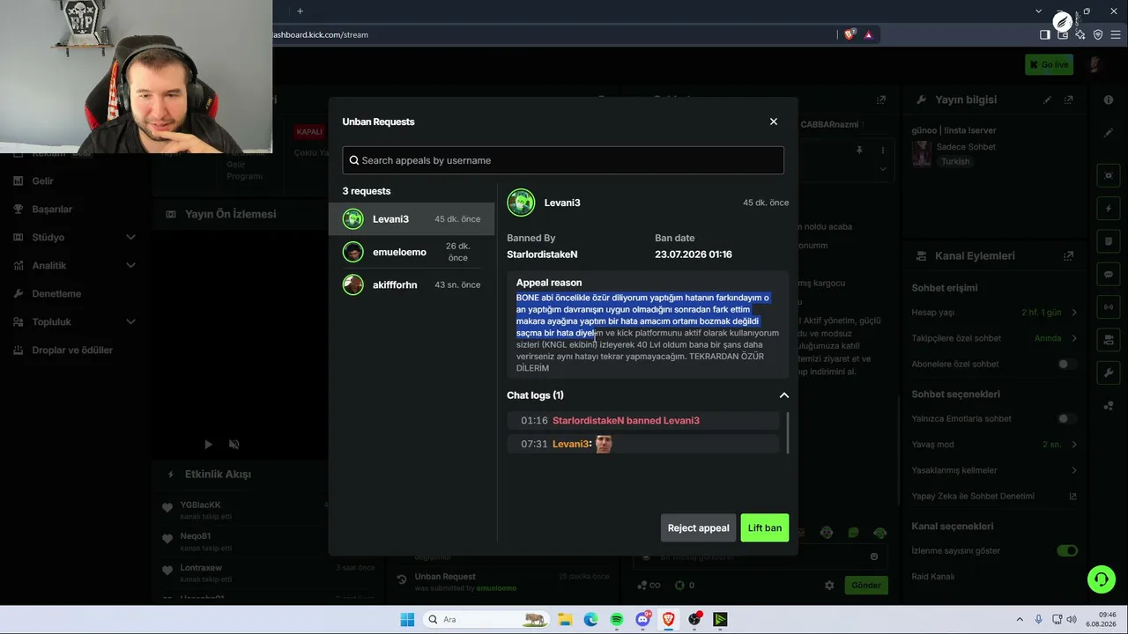The width and height of the screenshot is (1128, 634).
Task: Toggle Yalnızca Emotlarla sohbet
Action: [1067, 419]
